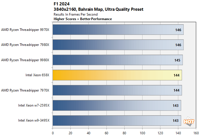Click the Threadripper 7980X bar
Screen dimensions: 201x136
click(118, 45)
